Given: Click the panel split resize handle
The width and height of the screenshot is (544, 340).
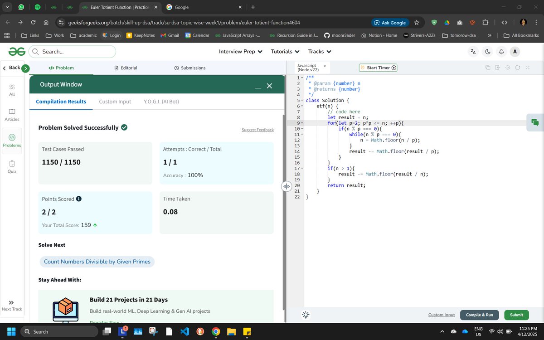Looking at the screenshot, I should (x=286, y=186).
